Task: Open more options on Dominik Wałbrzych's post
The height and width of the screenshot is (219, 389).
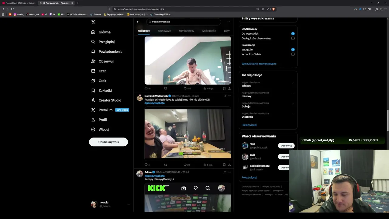Action: [x=229, y=96]
